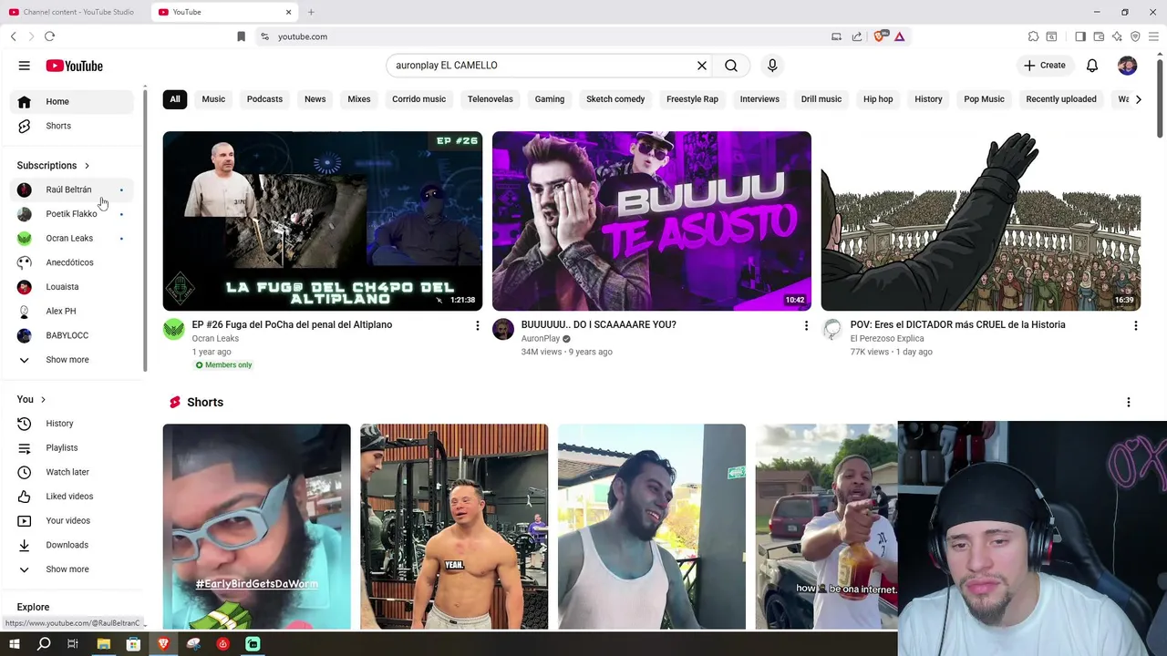
Task: Select the Corrido music filter chip
Action: click(x=418, y=99)
